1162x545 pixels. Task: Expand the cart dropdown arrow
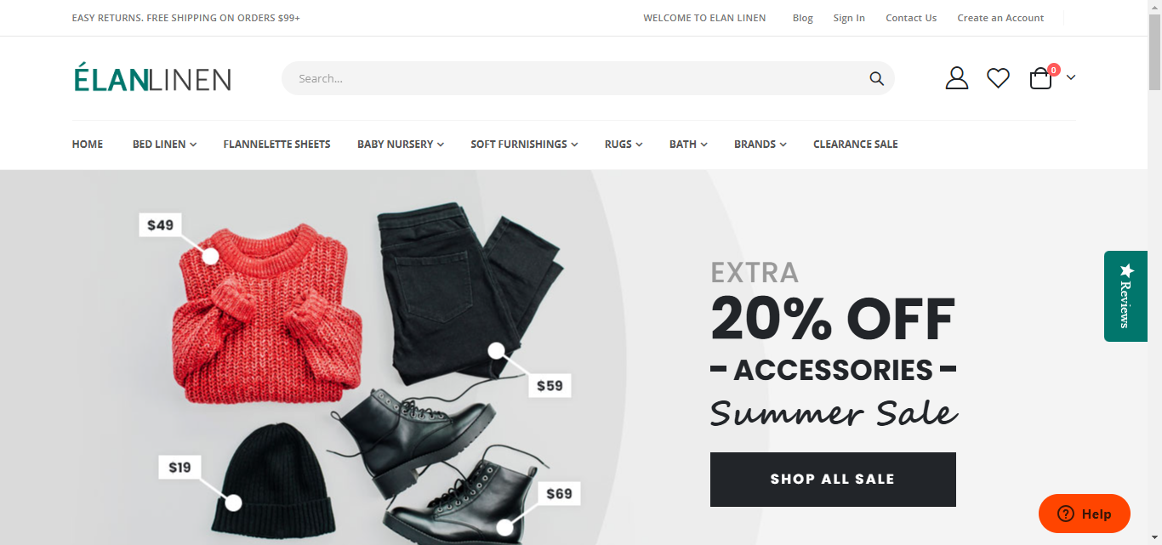1071,78
